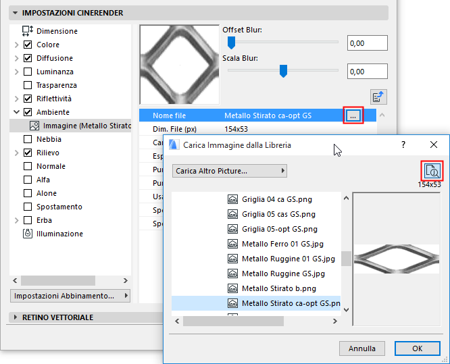The image size is (450, 364).
Task: Click file list scroll down arrow
Action: point(347,310)
